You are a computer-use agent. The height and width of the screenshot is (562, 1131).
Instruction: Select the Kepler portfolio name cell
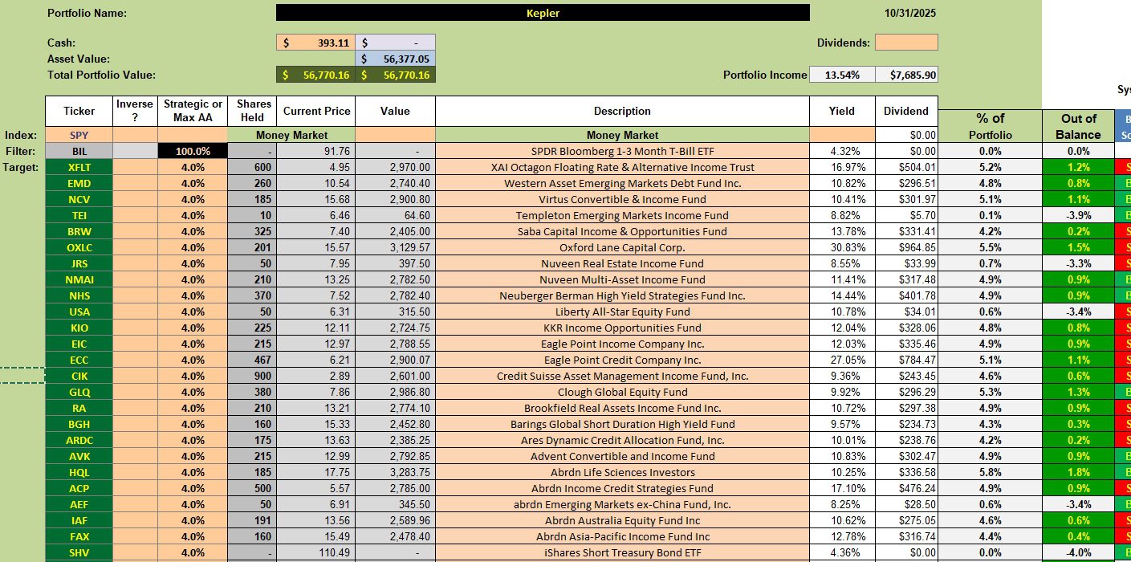pos(543,13)
